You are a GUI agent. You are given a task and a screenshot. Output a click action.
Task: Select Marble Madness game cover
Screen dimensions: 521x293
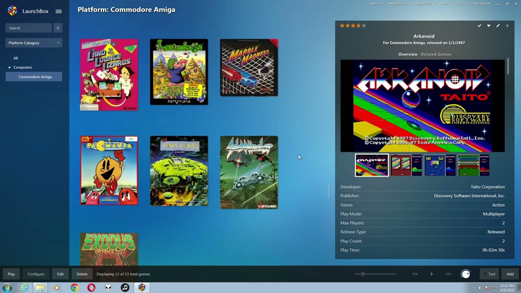(x=249, y=68)
